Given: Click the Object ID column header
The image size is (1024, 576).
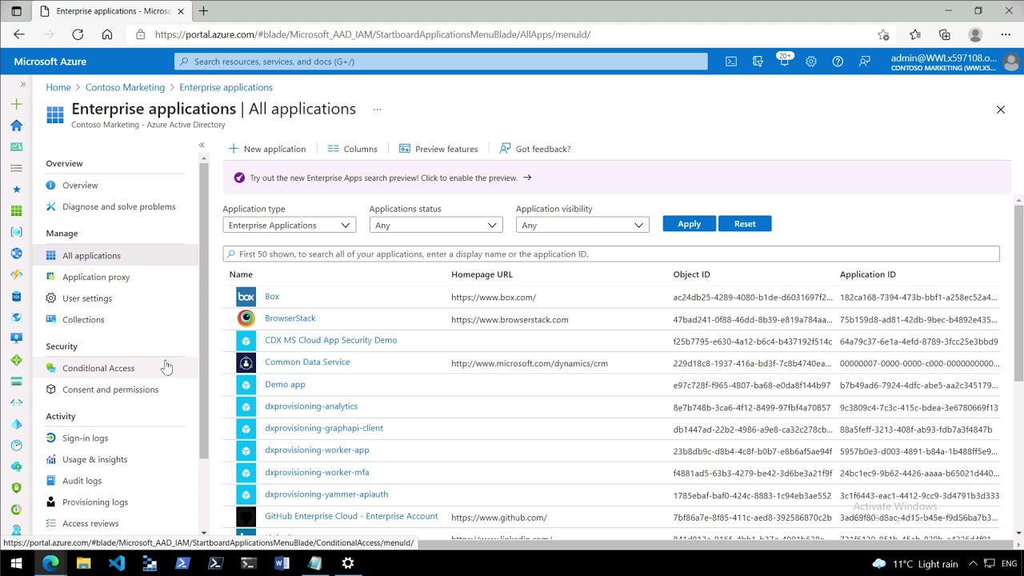Looking at the screenshot, I should pos(691,274).
